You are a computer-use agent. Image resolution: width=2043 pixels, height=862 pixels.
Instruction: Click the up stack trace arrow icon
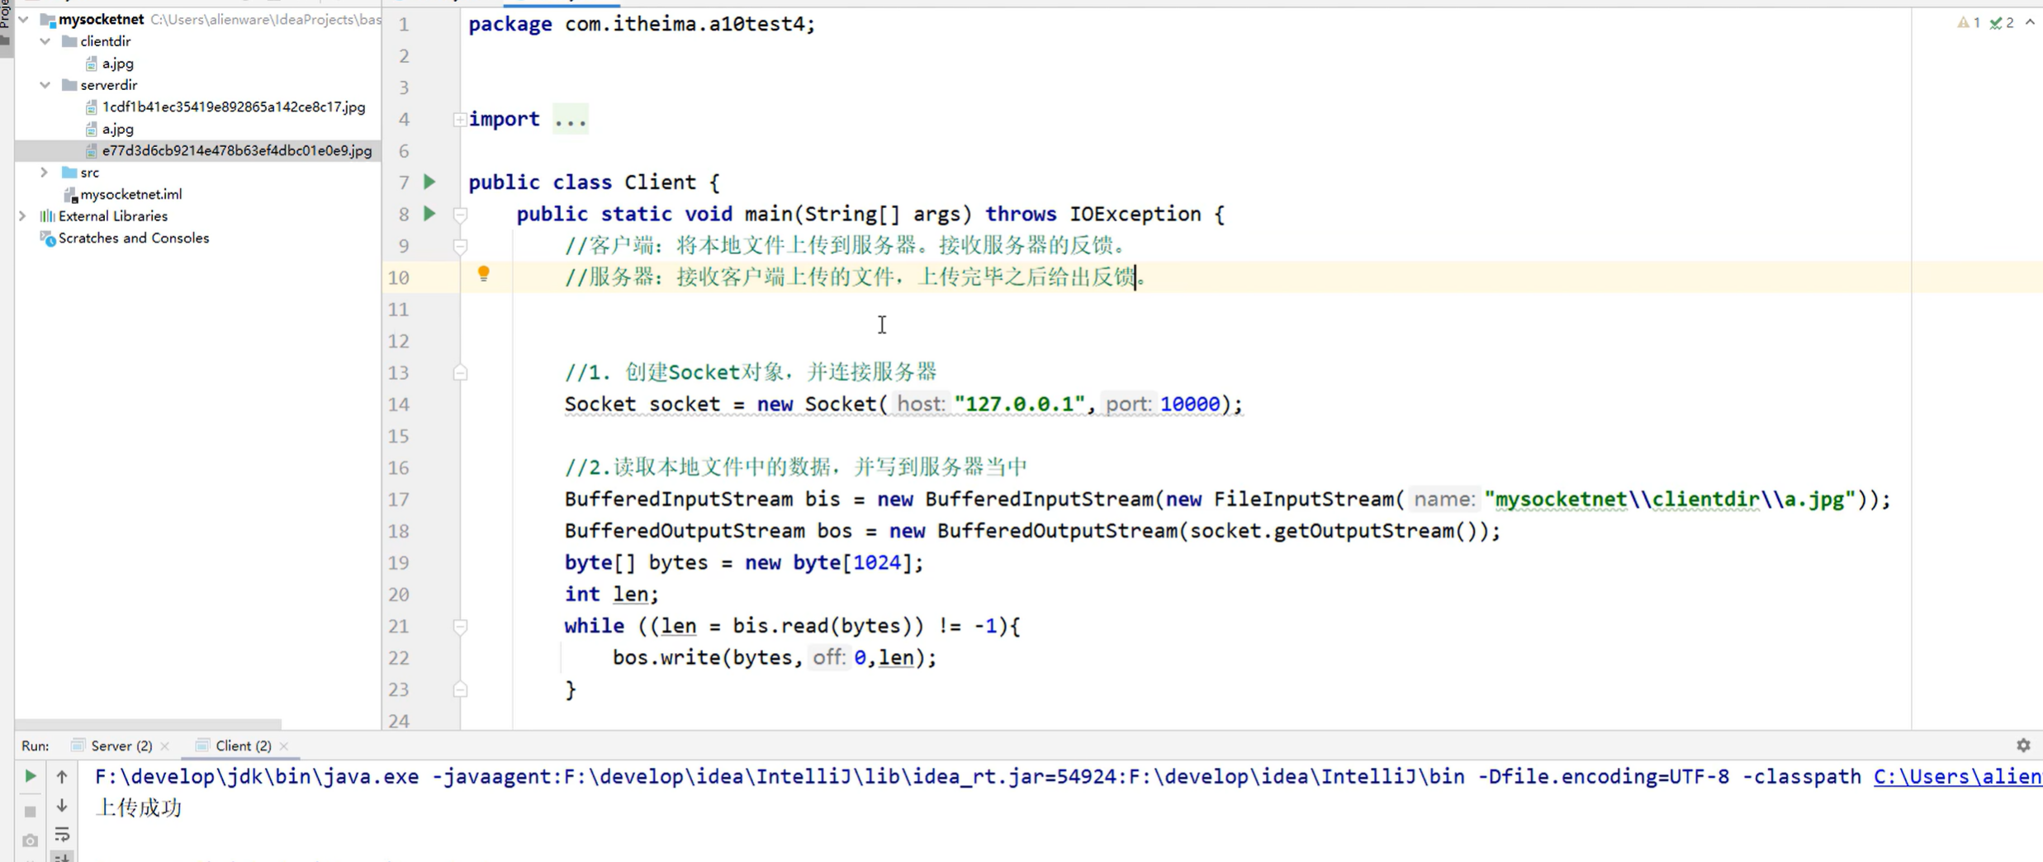pos(61,776)
